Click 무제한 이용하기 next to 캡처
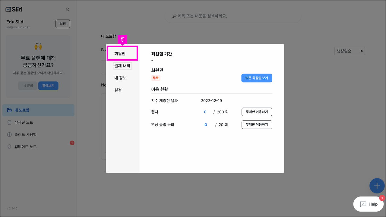This screenshot has width=386, height=217. [257, 112]
